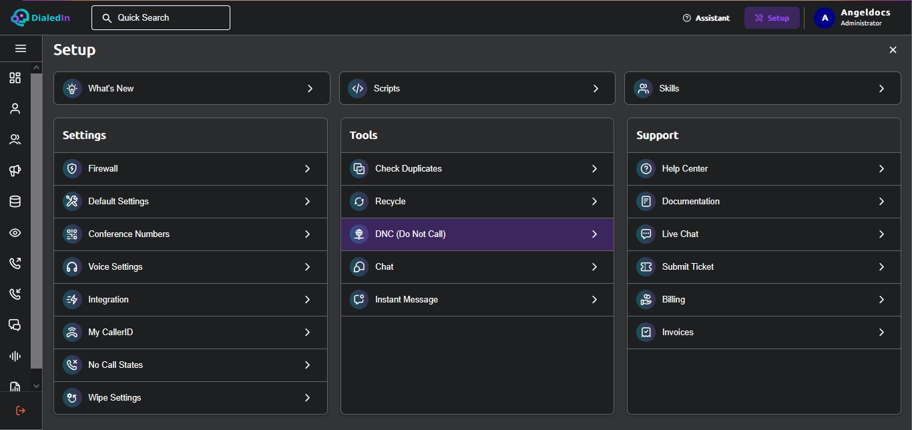This screenshot has height=430, width=912.
Task: Expand the DNC (Do Not Call) chevron
Action: [x=595, y=234]
